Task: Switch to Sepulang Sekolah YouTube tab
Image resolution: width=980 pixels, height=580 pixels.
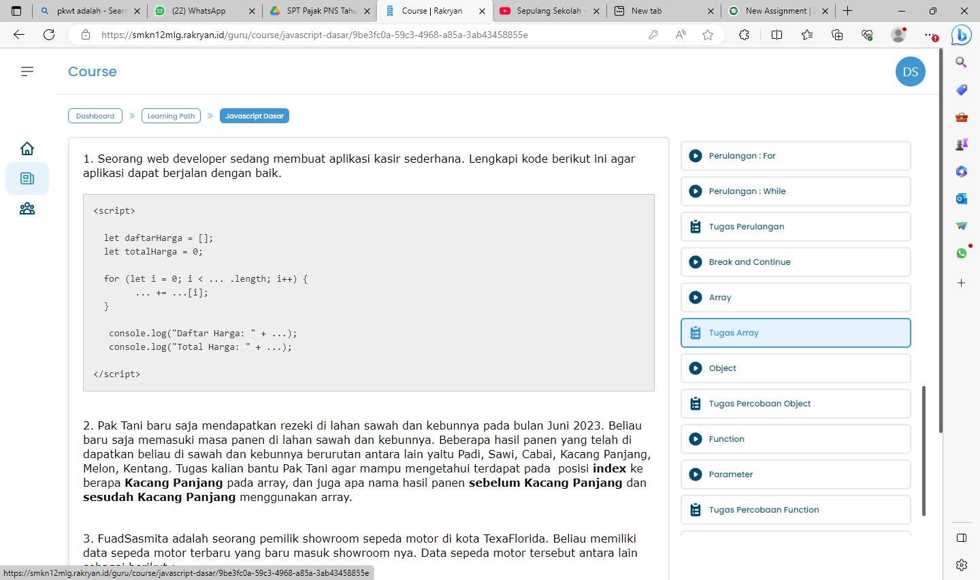Action: pos(549,11)
